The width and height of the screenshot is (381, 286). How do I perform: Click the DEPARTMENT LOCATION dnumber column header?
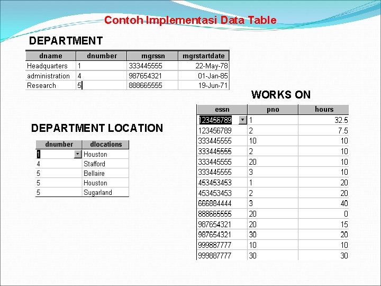(x=59, y=145)
